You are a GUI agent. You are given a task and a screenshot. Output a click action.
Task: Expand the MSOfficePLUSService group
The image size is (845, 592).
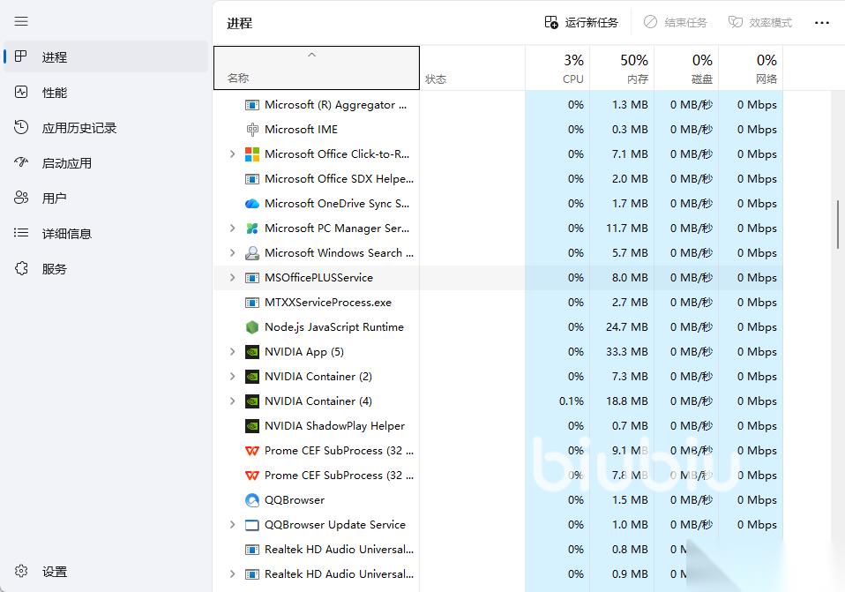tap(232, 278)
